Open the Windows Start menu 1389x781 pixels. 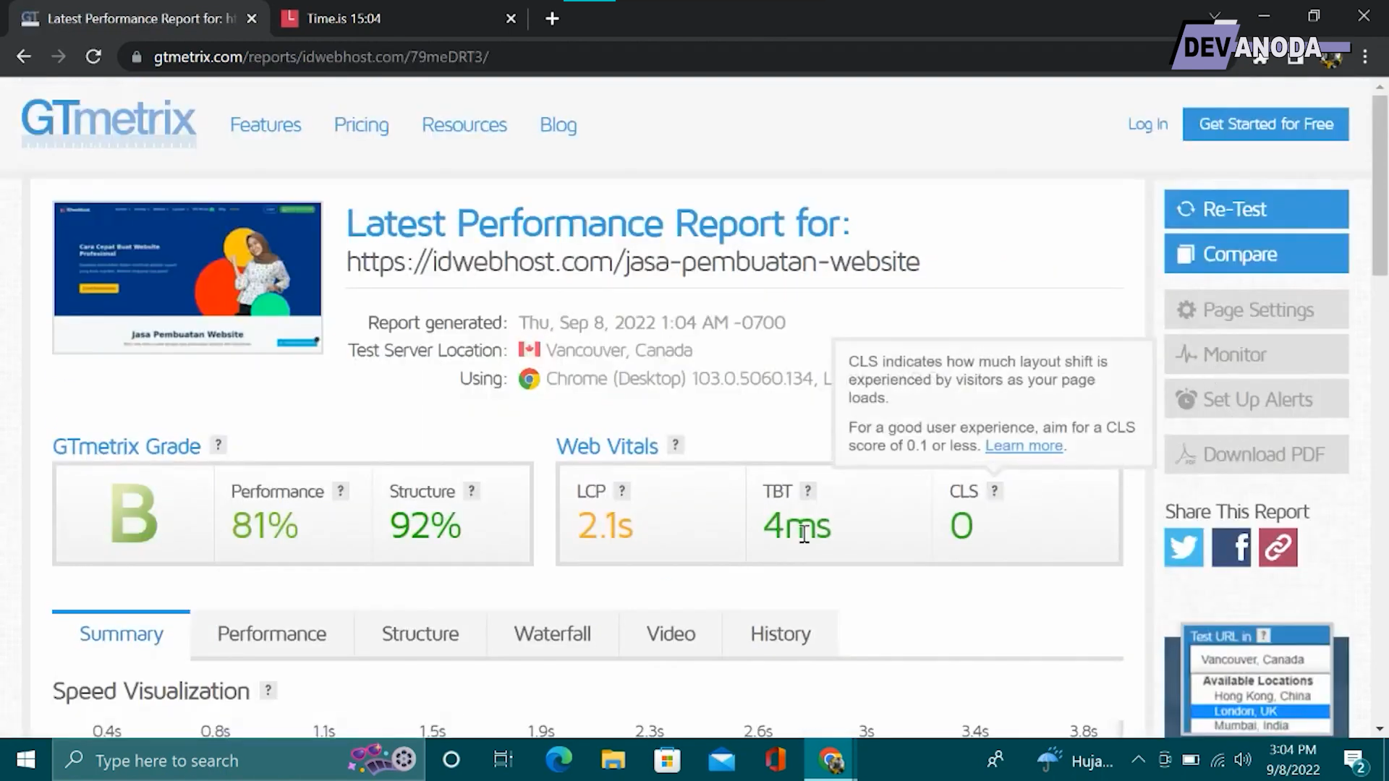click(x=26, y=760)
